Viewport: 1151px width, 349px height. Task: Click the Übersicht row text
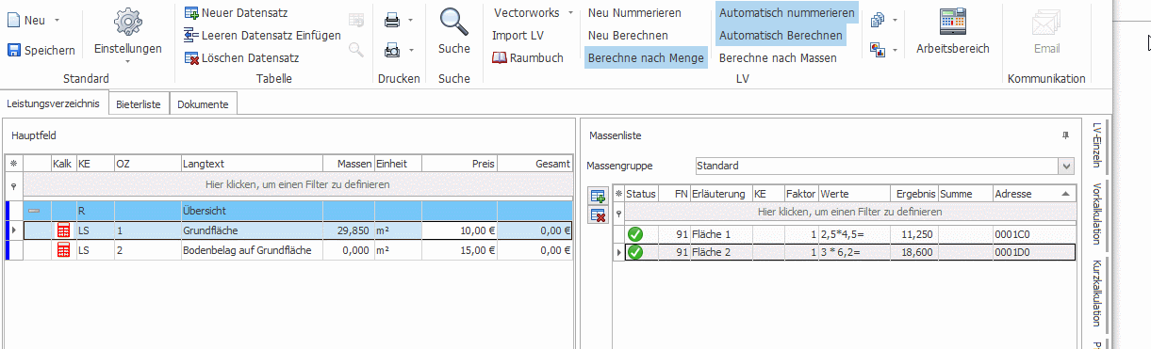click(205, 211)
